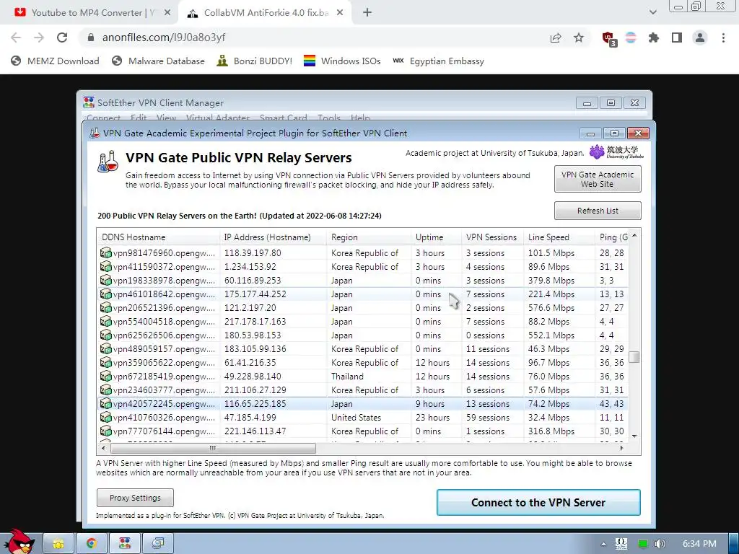Select server icon for vpn672185419 row
This screenshot has height=554, width=739.
click(105, 376)
